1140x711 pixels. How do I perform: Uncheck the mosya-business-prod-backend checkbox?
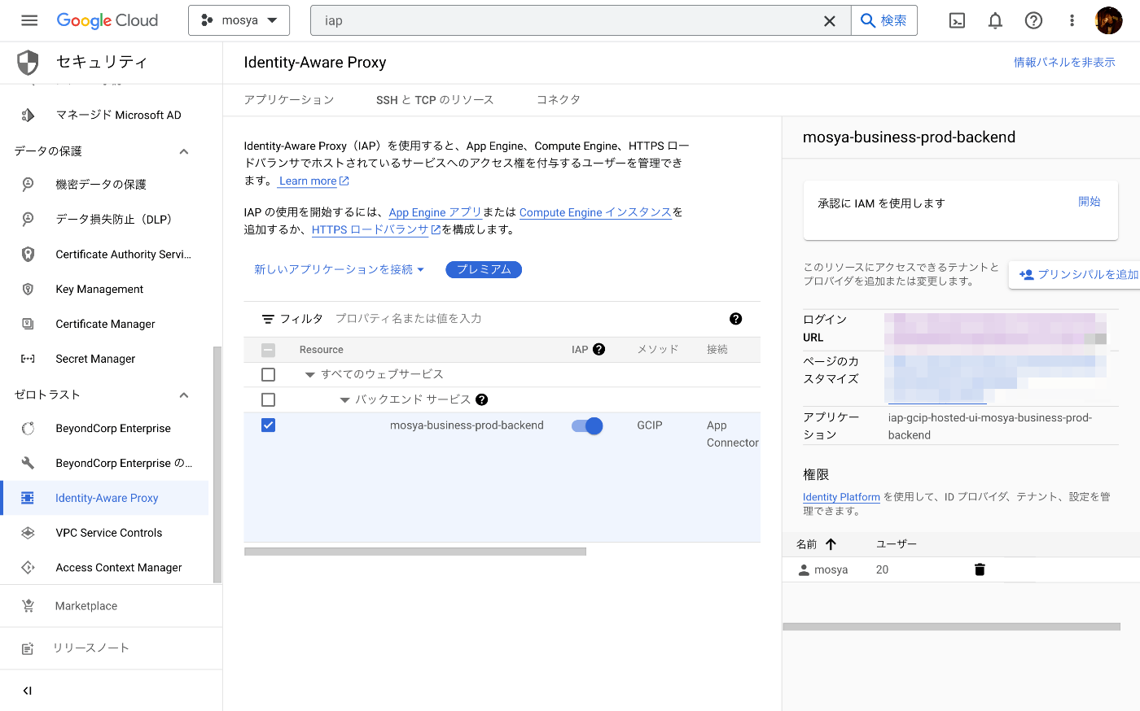click(268, 425)
